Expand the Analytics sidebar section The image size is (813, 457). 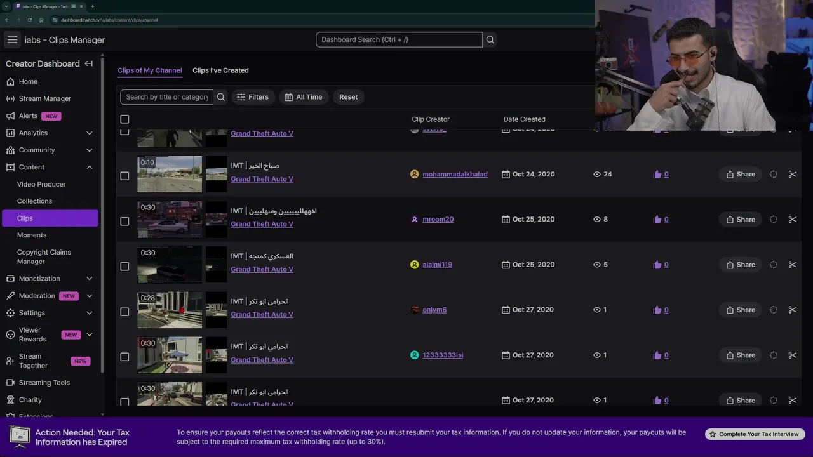click(89, 133)
